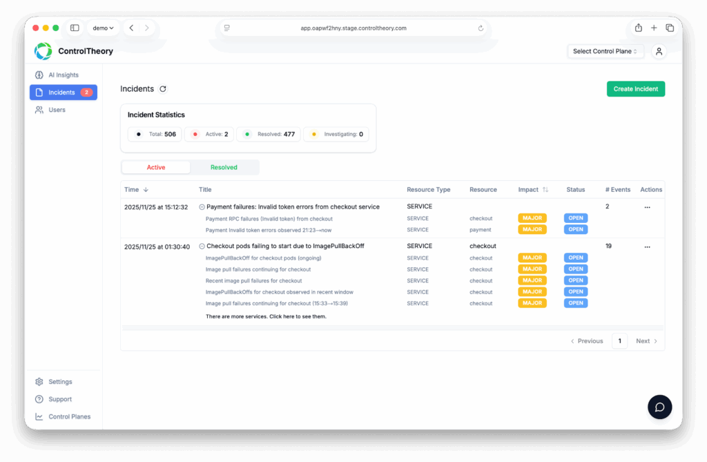Click the browser share icon

coord(638,28)
